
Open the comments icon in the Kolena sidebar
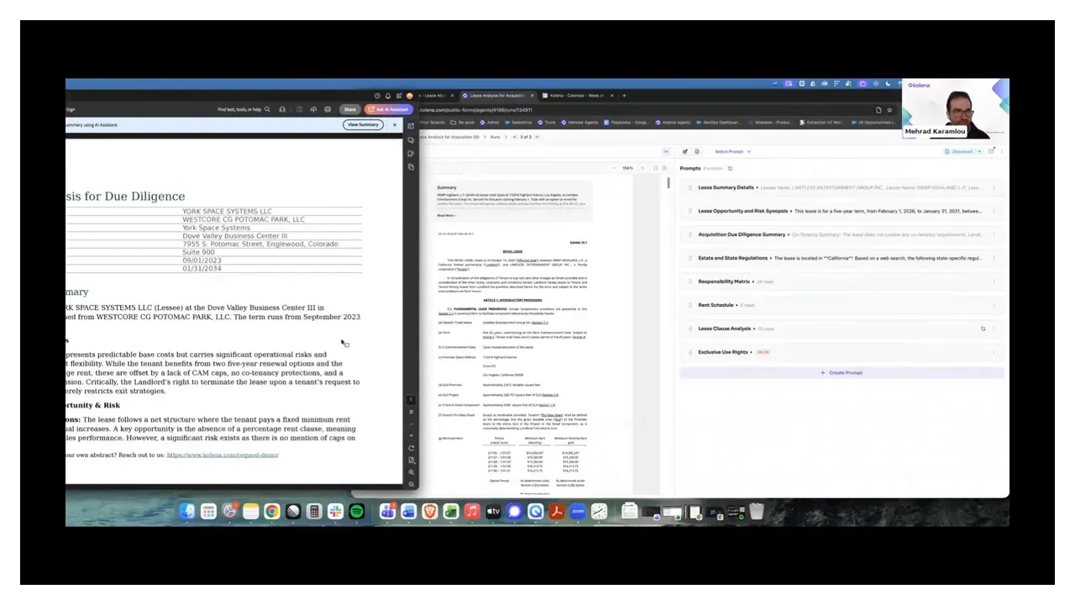[x=412, y=140]
